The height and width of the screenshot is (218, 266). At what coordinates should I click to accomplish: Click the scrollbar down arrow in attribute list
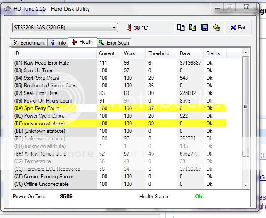pos(246,185)
